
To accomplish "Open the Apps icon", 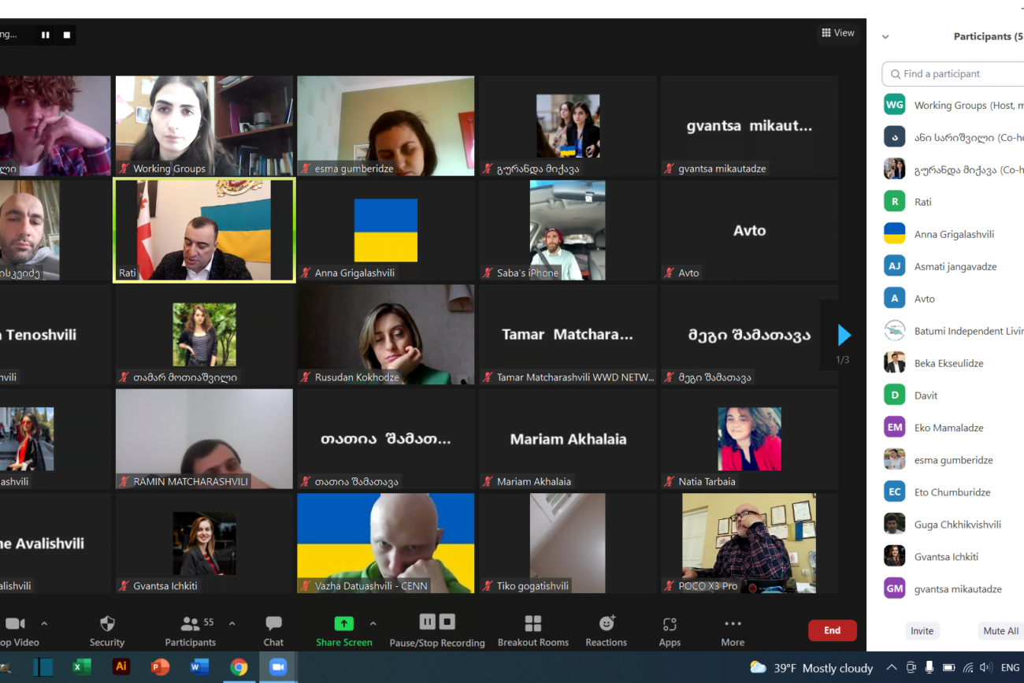I will (x=670, y=625).
